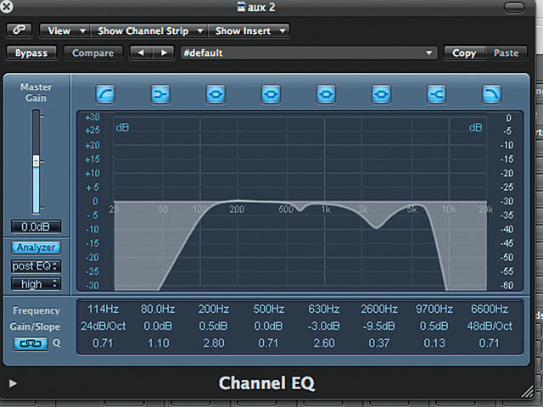Click the Copy button

[465, 53]
